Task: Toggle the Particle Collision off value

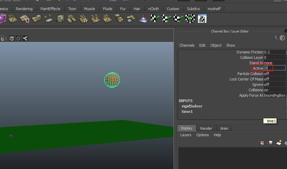Action: [x=267, y=74]
